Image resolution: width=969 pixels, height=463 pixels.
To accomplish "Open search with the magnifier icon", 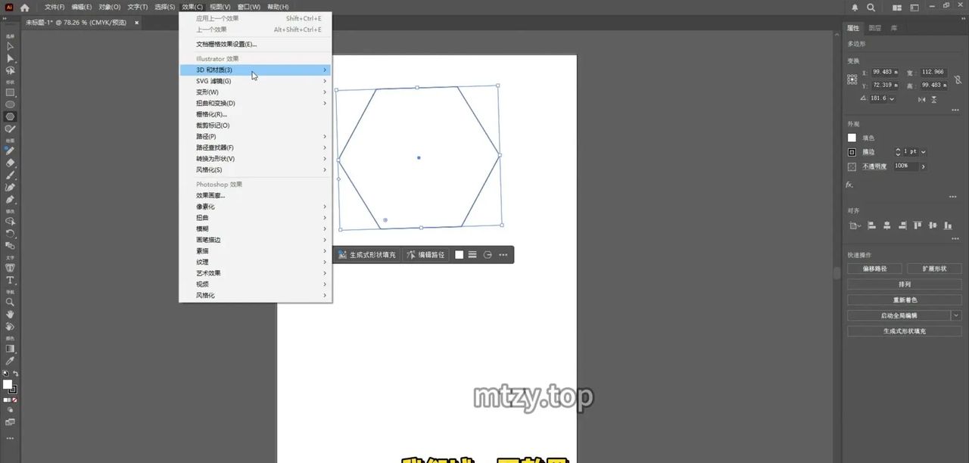I will click(x=871, y=8).
